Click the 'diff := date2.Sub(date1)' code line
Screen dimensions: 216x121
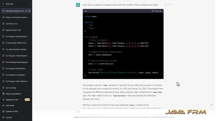coord(100,55)
